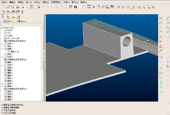170x115 pixels.
Task: Toggle datum axes display
Action: [144, 7]
